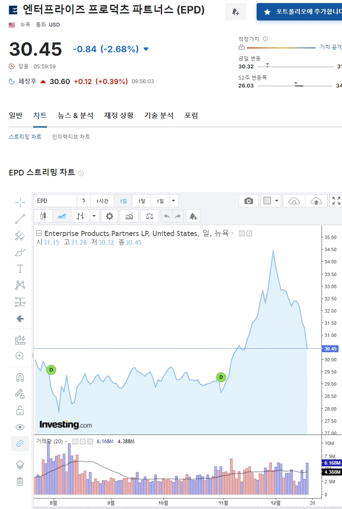Screen dimensions: 342x509
Task: Open 거래량 indicator settings gear
Action: pos(82,442)
